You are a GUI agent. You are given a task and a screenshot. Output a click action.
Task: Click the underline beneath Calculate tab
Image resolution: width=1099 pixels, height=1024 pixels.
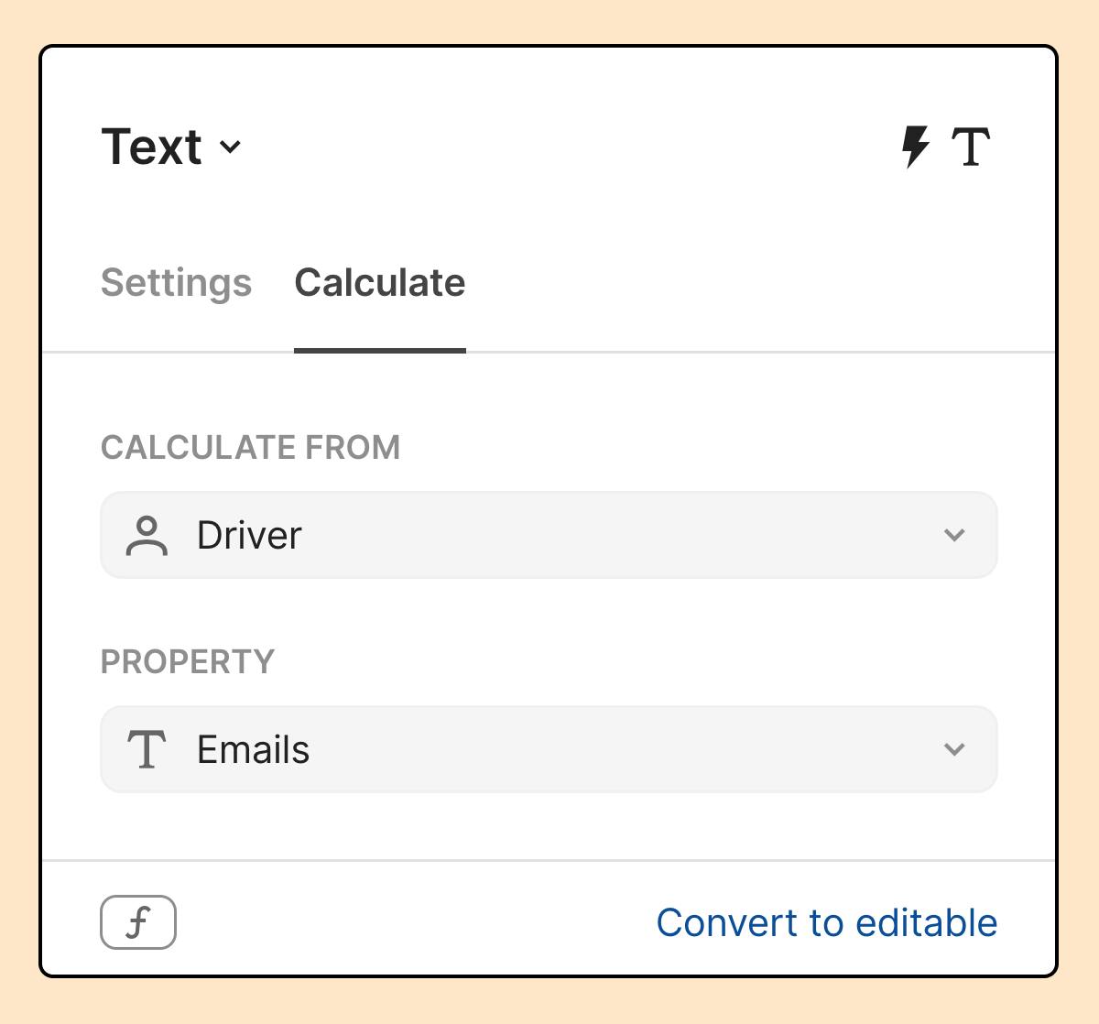[379, 350]
